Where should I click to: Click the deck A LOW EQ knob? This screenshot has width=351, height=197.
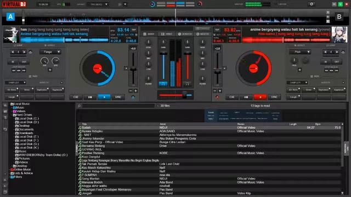click(x=148, y=64)
